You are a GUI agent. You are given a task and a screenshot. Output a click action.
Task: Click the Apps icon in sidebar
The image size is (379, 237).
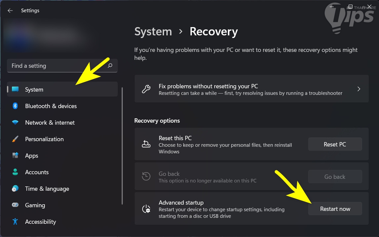[15, 156]
